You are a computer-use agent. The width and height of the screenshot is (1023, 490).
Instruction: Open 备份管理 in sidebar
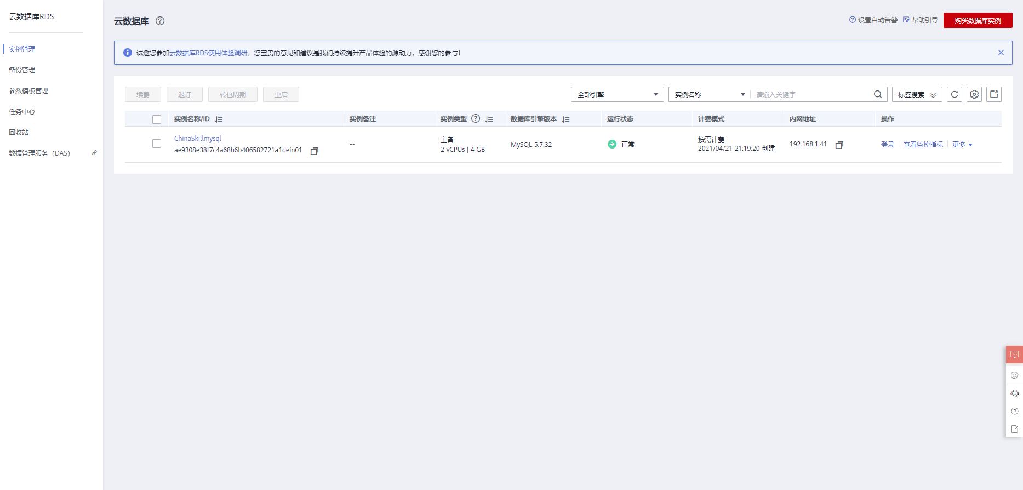22,70
